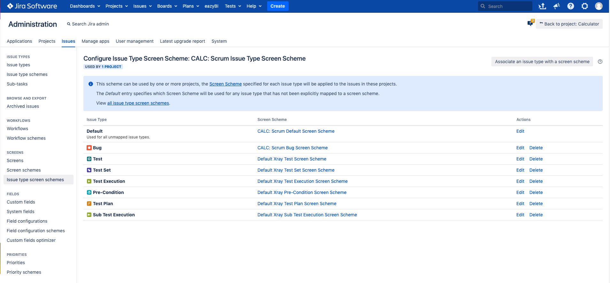
Task: Open Default Xray Test Set Screen Scheme link
Action: click(x=296, y=170)
